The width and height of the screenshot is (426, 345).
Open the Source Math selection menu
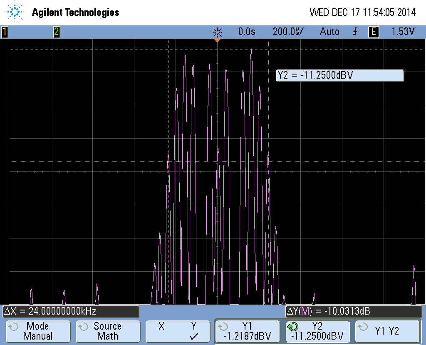point(107,331)
